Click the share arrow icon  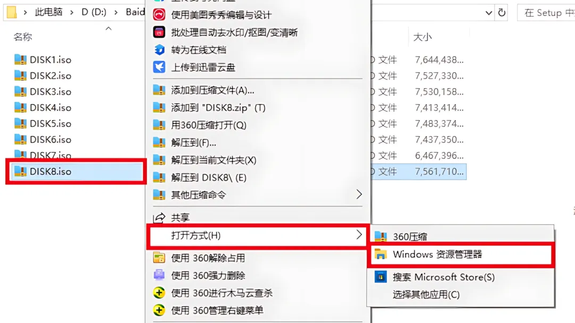(159, 218)
